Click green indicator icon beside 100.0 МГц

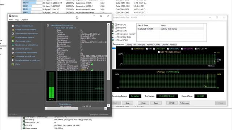click(92, 64)
